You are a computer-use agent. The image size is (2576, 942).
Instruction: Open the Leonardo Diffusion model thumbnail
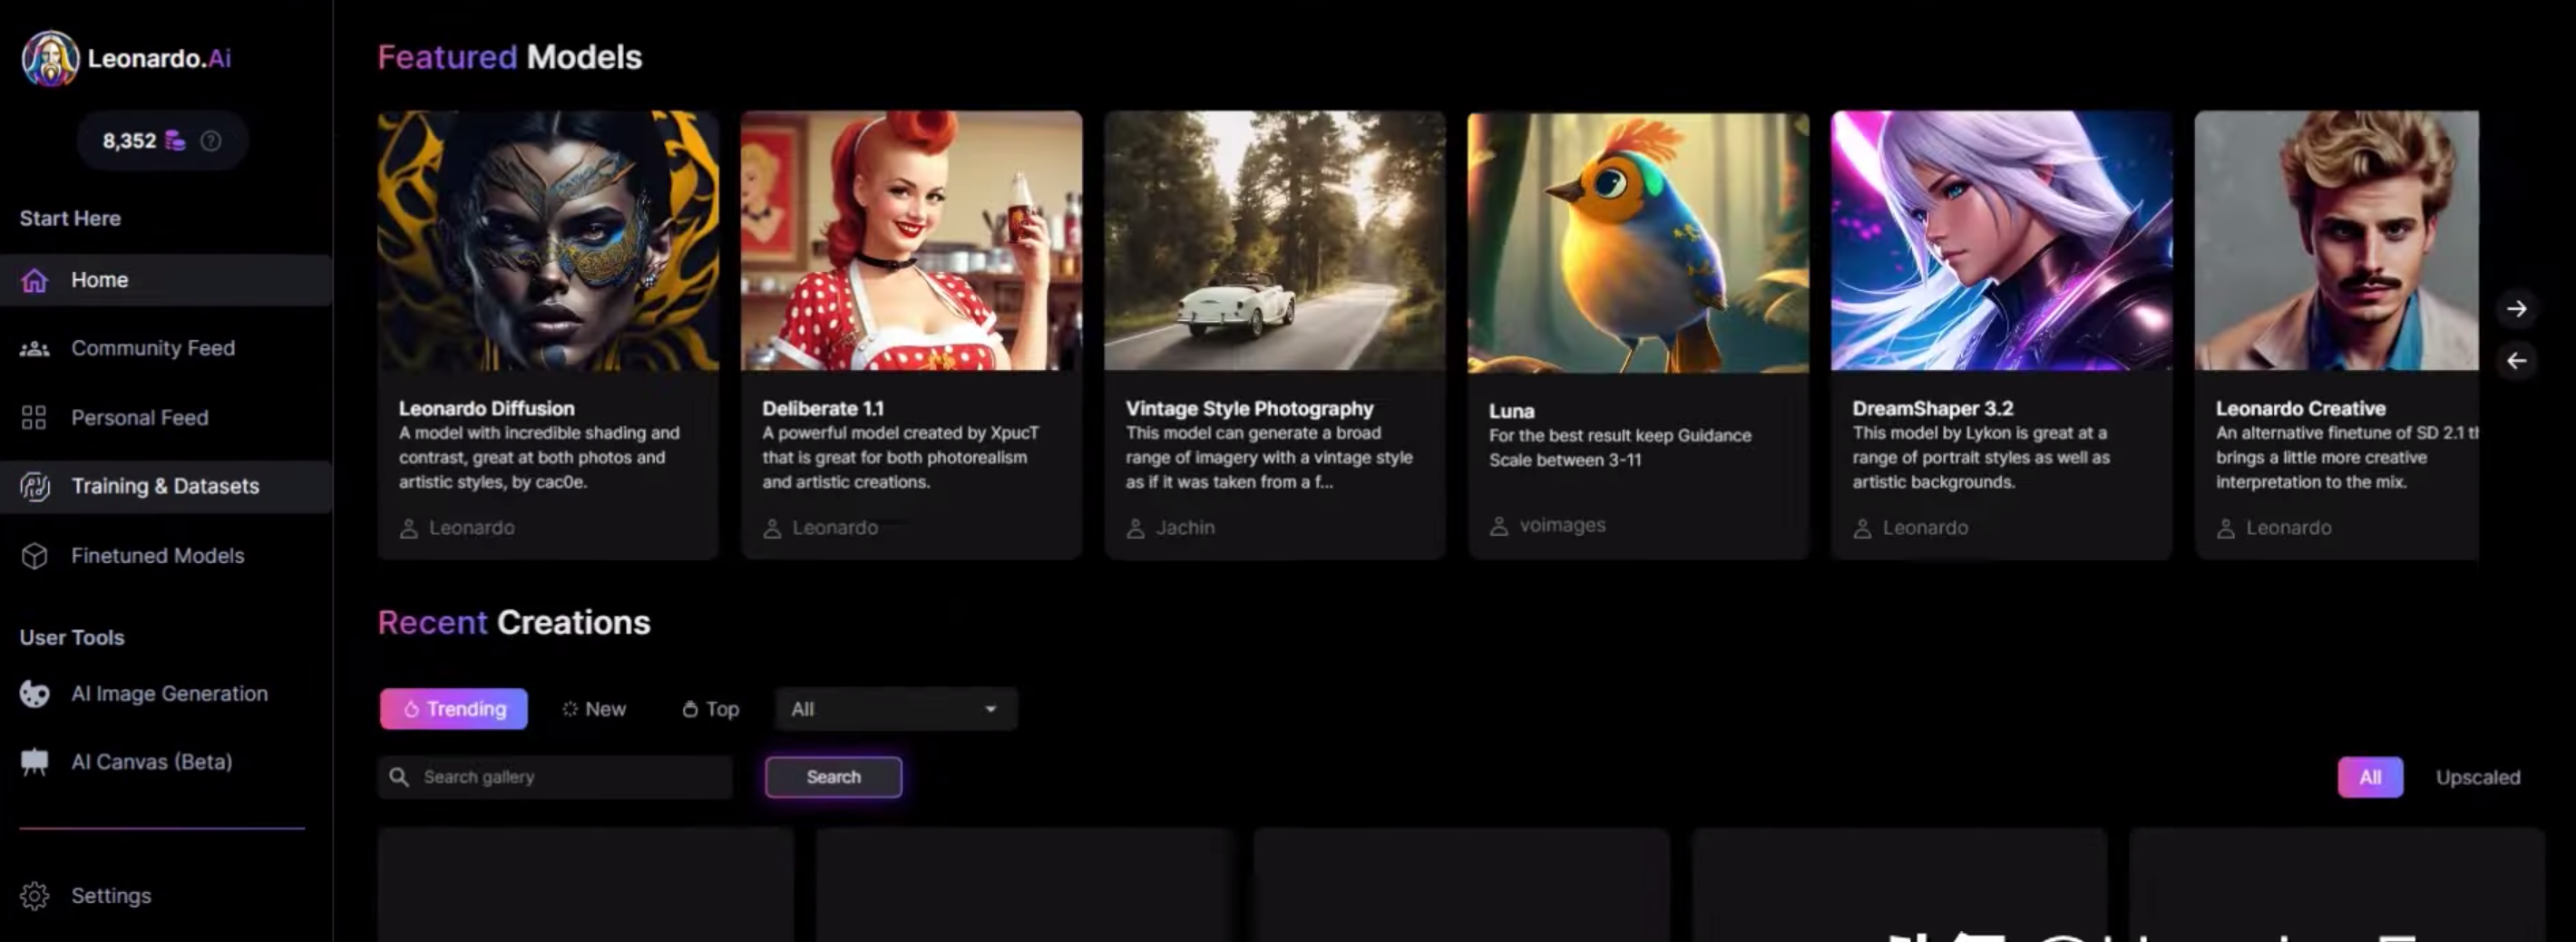(x=548, y=241)
